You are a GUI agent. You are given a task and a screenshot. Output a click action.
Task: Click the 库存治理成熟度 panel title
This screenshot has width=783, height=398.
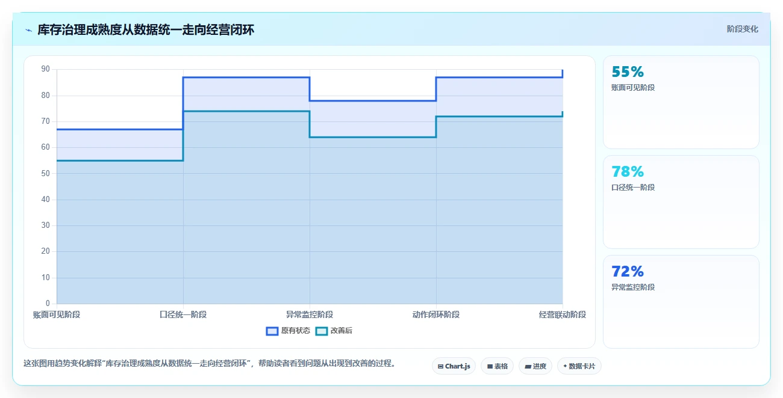146,30
